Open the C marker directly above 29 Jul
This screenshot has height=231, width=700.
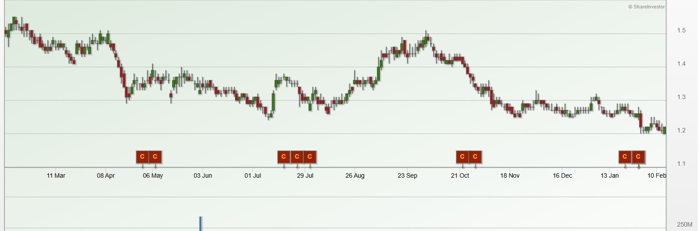[x=310, y=156]
